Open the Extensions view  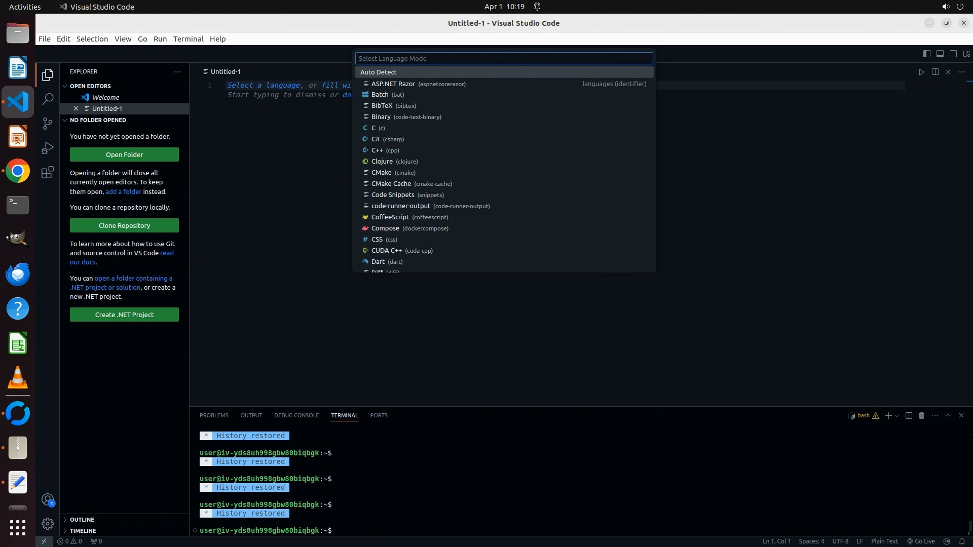click(x=48, y=173)
